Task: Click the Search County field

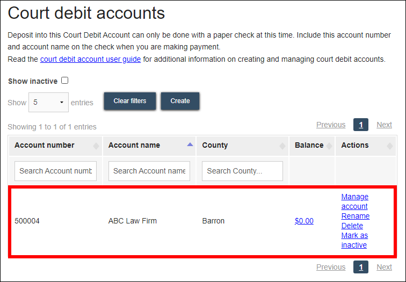Action: tap(243, 171)
